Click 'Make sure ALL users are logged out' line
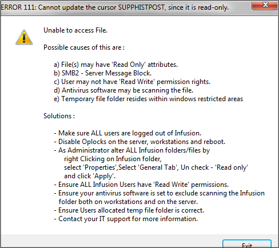 127,133
